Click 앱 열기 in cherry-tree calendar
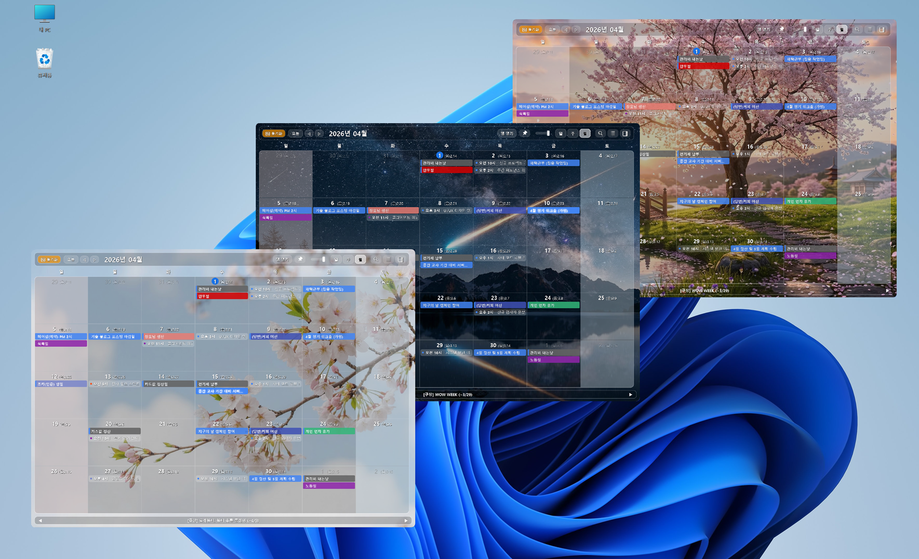 764,30
